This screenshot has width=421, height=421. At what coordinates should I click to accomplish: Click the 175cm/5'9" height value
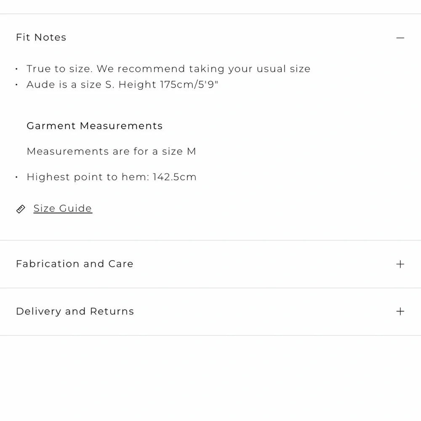coord(189,85)
